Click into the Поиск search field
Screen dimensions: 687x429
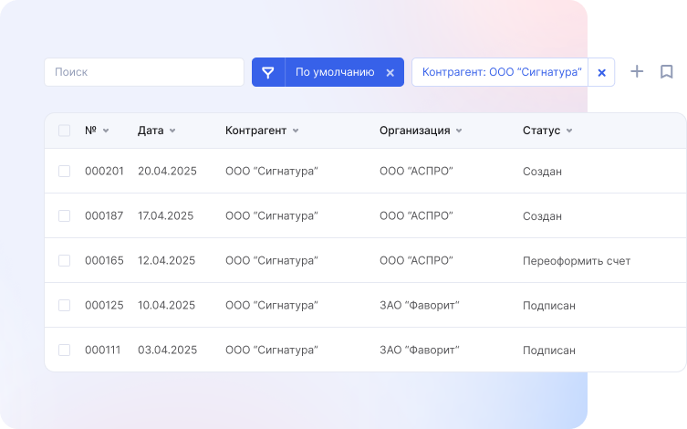[x=143, y=72]
